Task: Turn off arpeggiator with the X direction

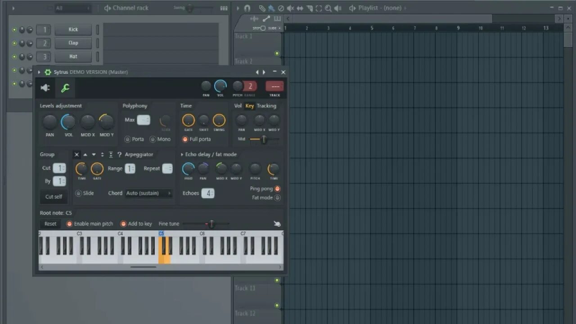Action: [x=76, y=154]
